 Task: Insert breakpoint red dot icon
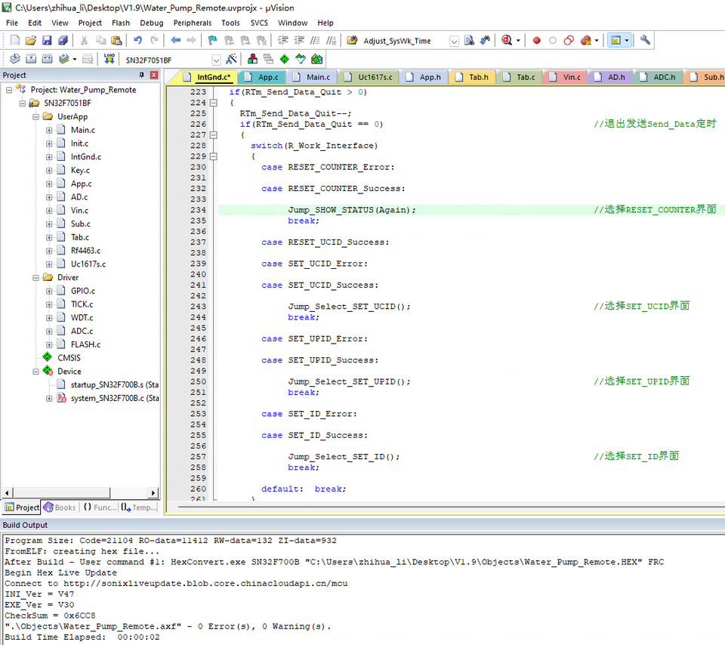click(536, 40)
